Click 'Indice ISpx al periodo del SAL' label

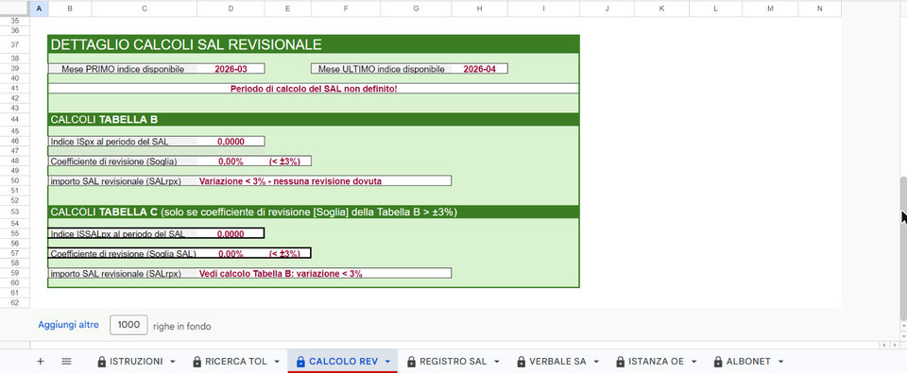(x=110, y=141)
